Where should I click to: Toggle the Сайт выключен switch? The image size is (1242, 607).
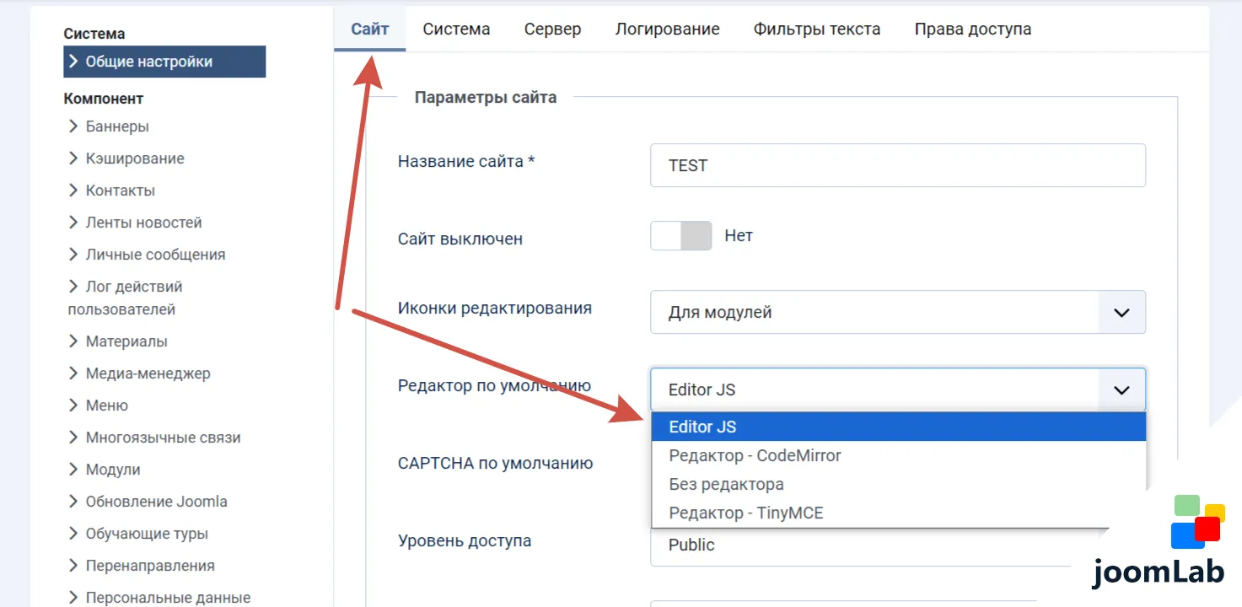681,236
